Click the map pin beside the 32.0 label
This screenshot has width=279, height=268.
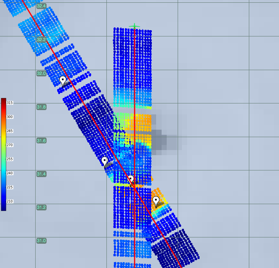click(x=63, y=81)
